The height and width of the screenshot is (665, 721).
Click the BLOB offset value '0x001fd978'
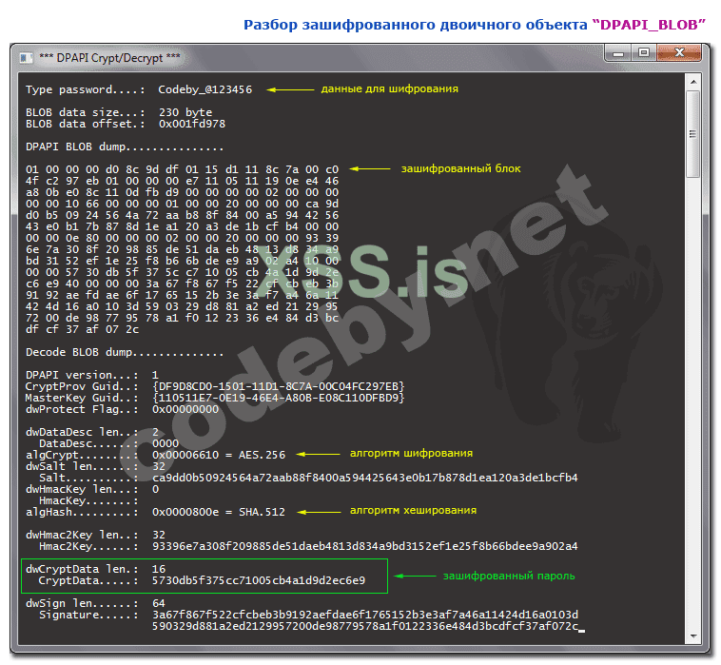192,124
